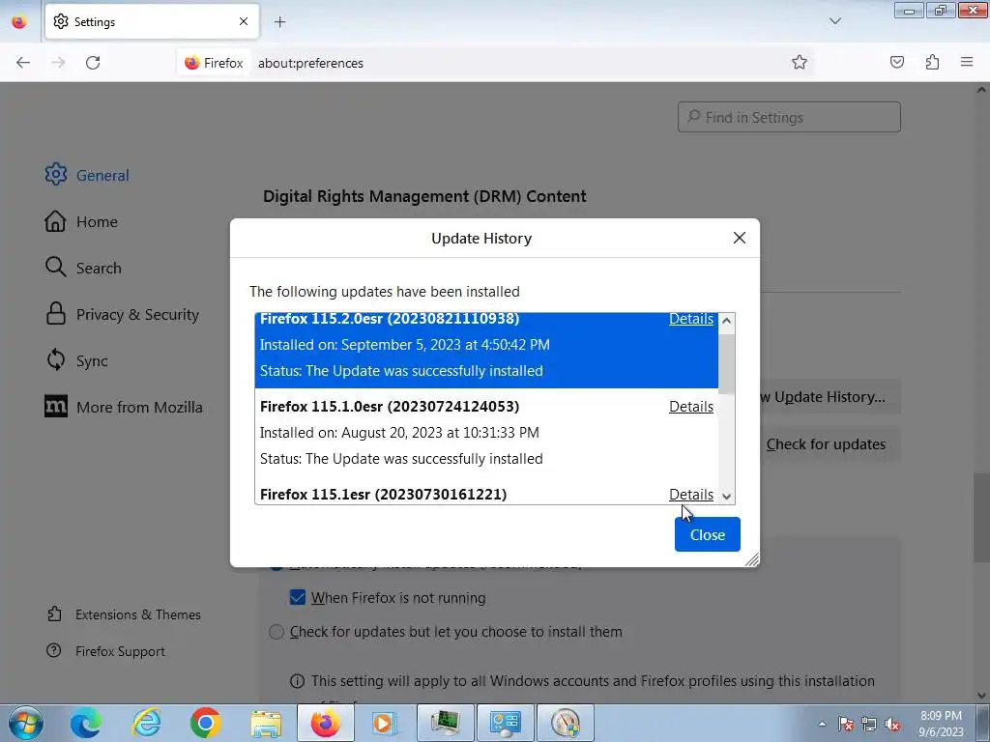Click the dialog resize grip corner
The image size is (990, 742).
click(x=751, y=559)
